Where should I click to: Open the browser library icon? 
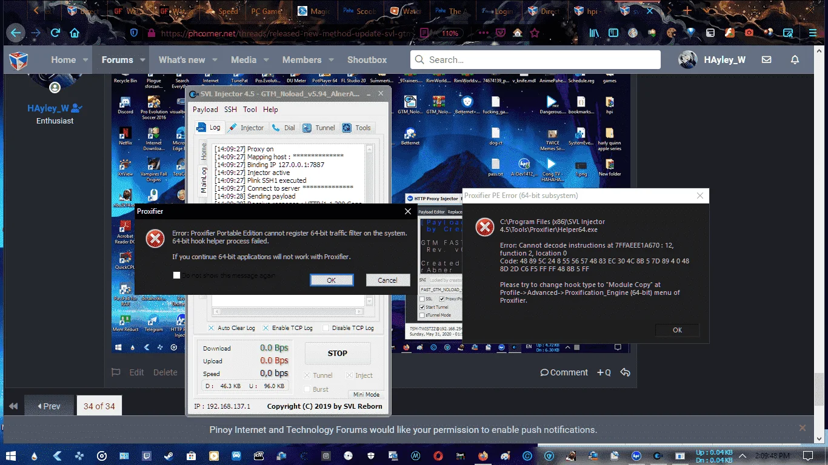(595, 33)
